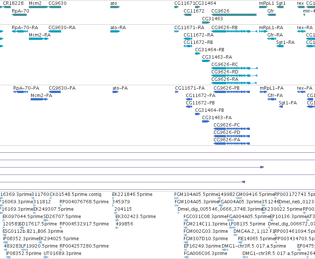This screenshot has height=259, width=315.
Task: Click the ato-PA protein glyph
Action: [115, 92]
